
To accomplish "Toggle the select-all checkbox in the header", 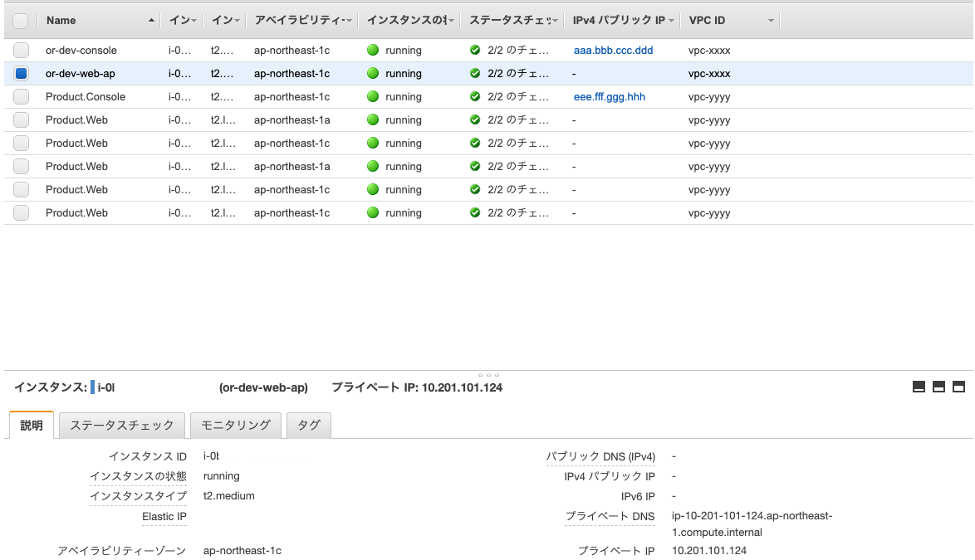I will click(x=21, y=20).
